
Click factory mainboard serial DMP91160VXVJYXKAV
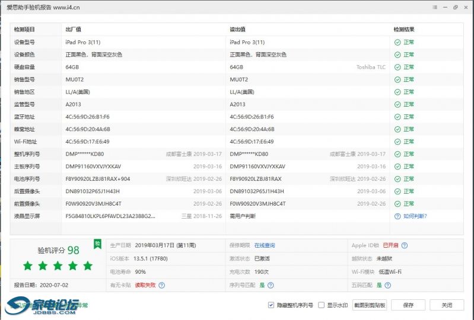(x=93, y=167)
